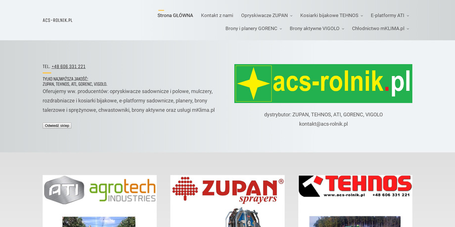Click the silver ATI hexagon emblem
This screenshot has width=455, height=227.
click(x=64, y=190)
